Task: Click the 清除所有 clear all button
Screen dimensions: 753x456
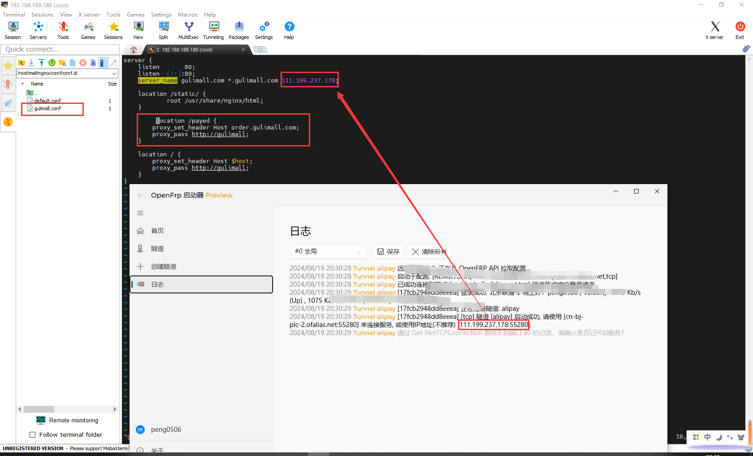Action: (429, 252)
